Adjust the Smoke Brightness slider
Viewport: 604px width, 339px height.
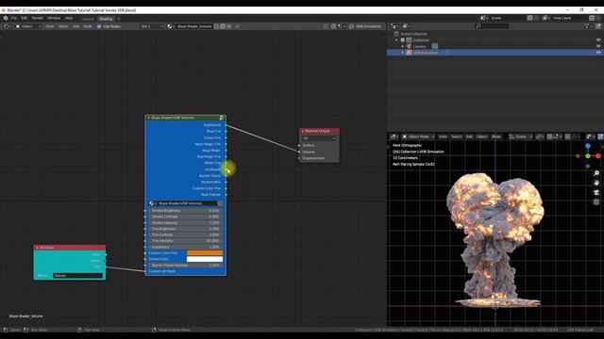(185, 211)
